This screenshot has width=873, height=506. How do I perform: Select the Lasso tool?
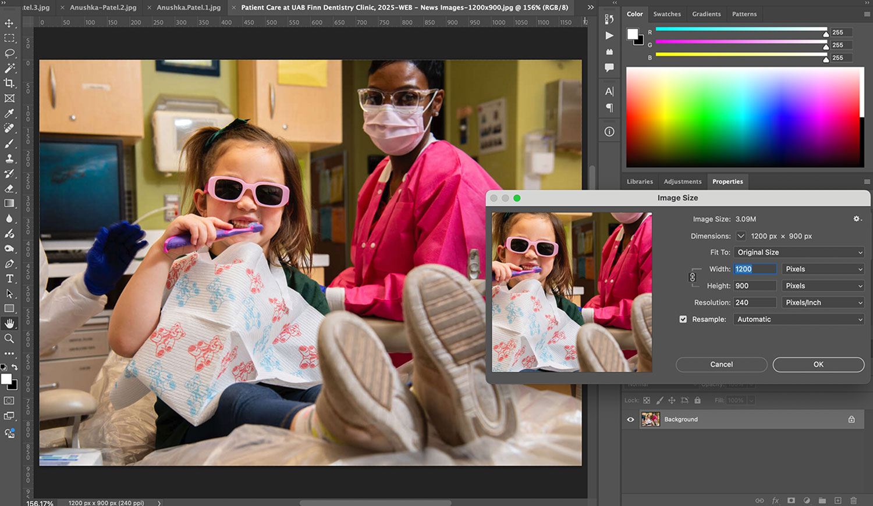click(9, 53)
